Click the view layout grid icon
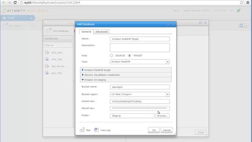The height and width of the screenshot is (142, 252). (241, 25)
